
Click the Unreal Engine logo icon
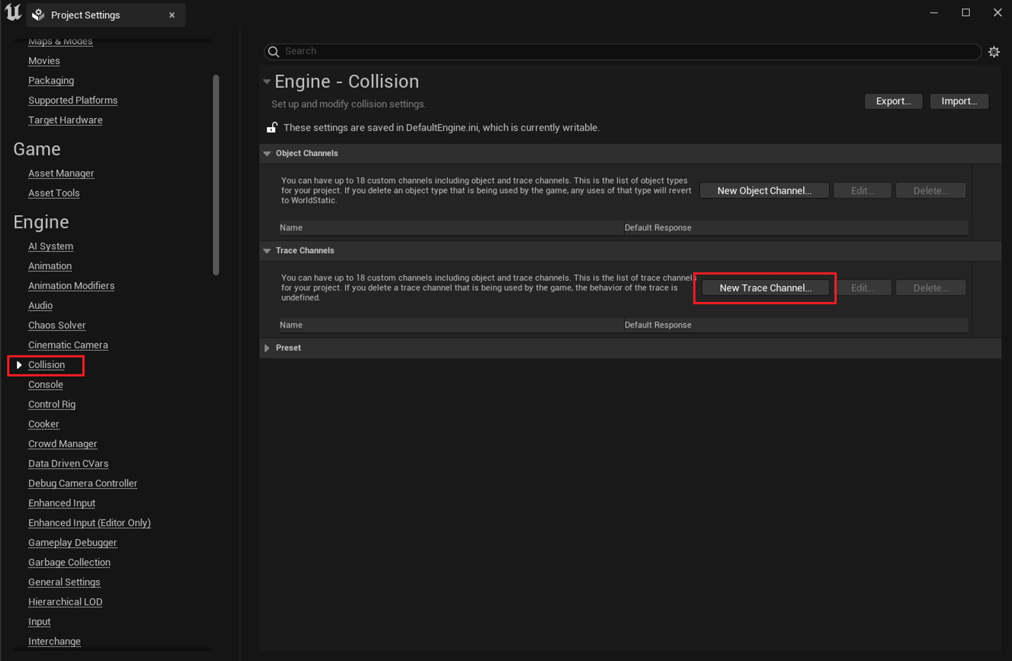(13, 13)
